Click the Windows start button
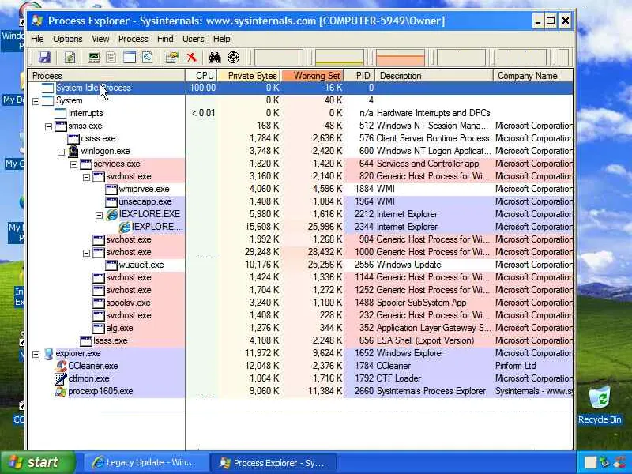Image resolution: width=632 pixels, height=474 pixels. point(37,462)
